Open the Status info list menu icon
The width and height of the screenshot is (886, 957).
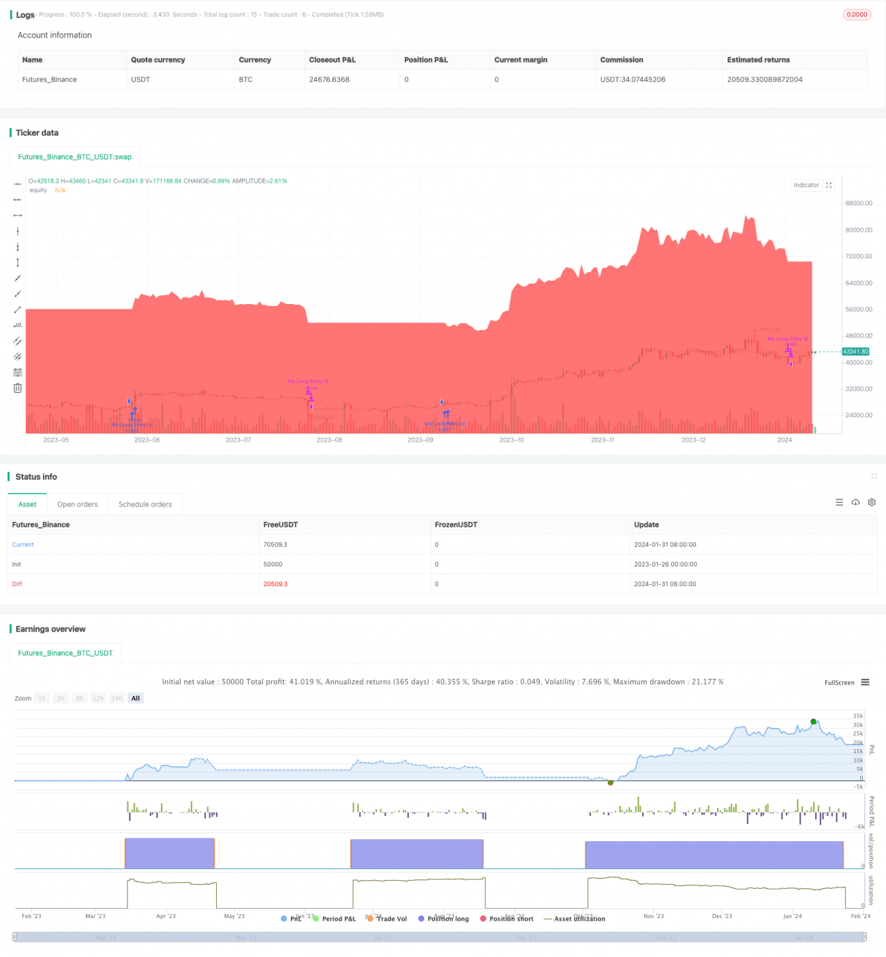(839, 502)
